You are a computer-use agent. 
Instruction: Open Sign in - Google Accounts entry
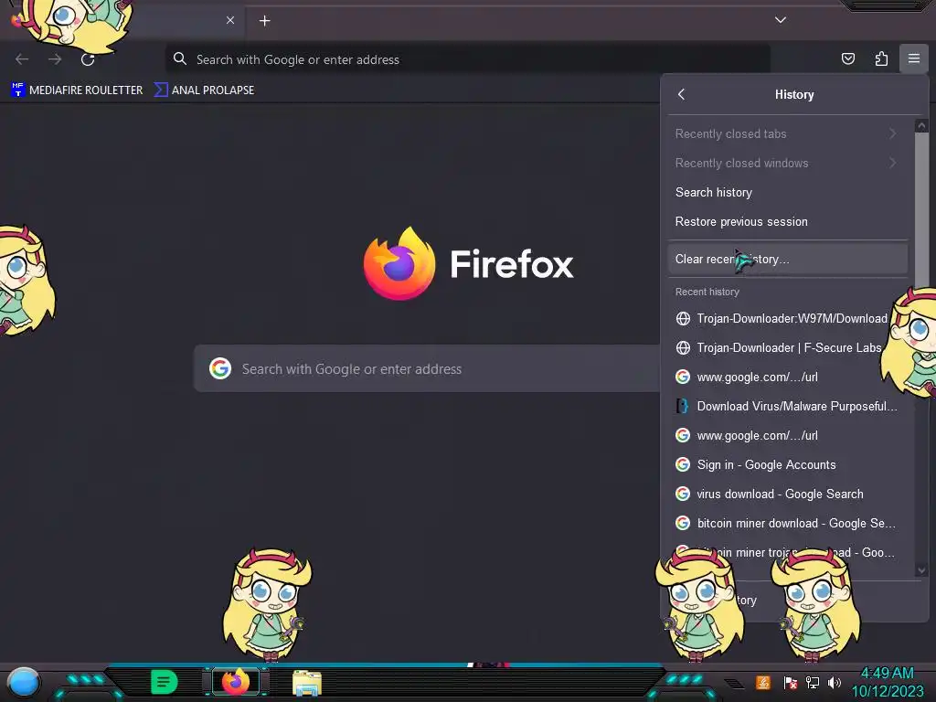pyautogui.click(x=787, y=464)
